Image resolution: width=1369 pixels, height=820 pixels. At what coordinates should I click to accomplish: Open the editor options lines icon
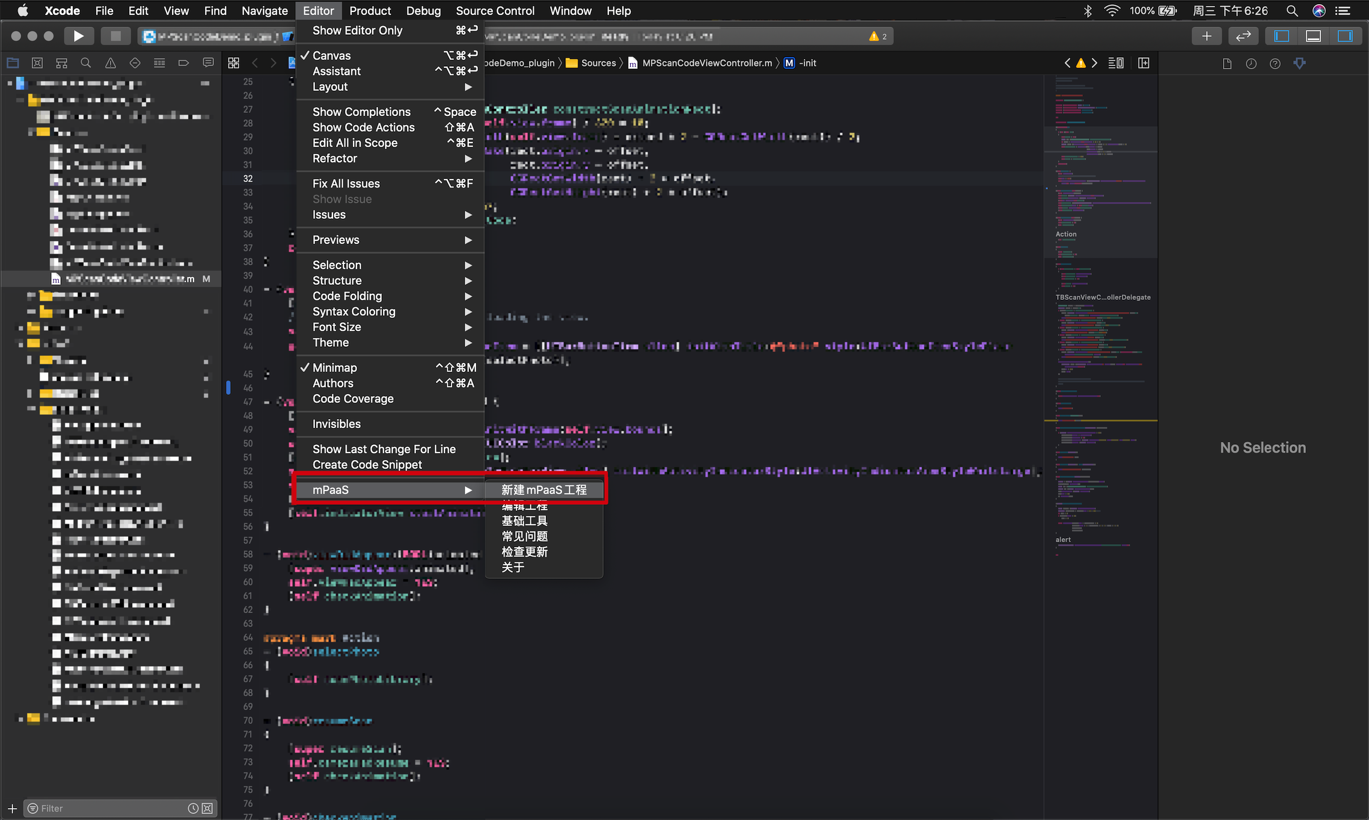click(x=1116, y=63)
